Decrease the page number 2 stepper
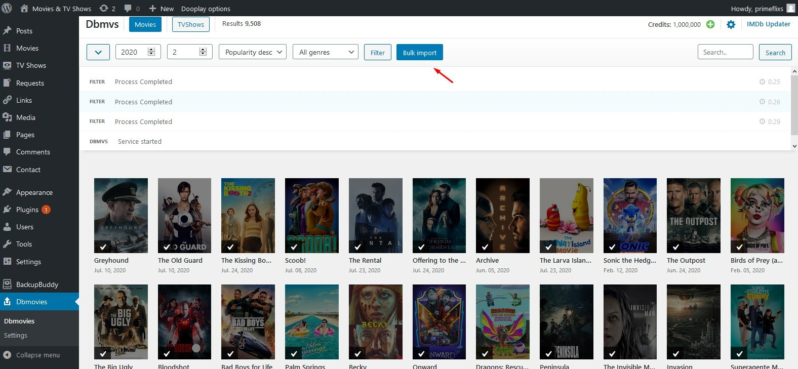Screen dimensions: 798x369 tap(203, 54)
